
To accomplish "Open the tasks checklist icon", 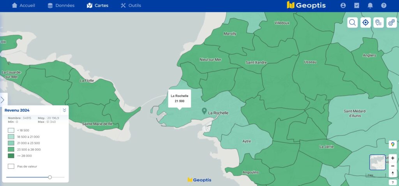I will click(357, 5).
